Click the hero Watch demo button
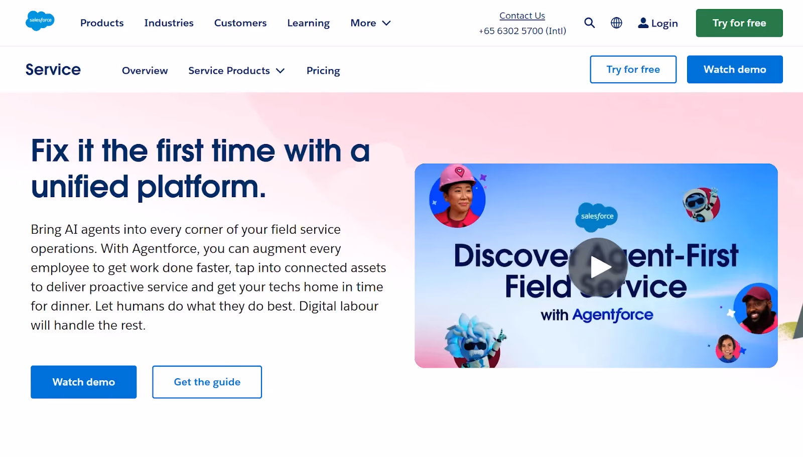The width and height of the screenshot is (803, 457). [x=84, y=382]
